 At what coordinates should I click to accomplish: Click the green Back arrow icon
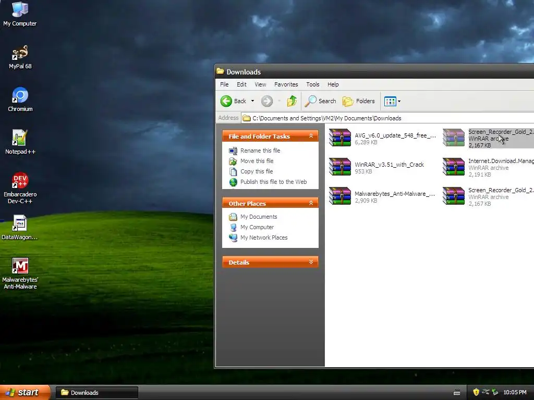coord(226,101)
